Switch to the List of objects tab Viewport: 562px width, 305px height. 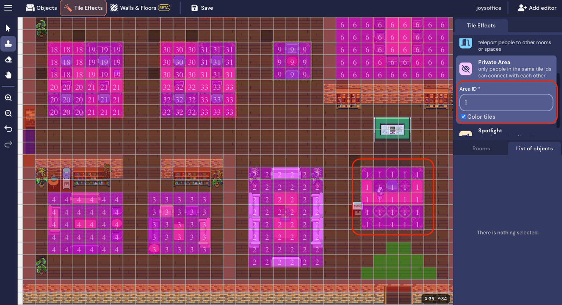534,149
